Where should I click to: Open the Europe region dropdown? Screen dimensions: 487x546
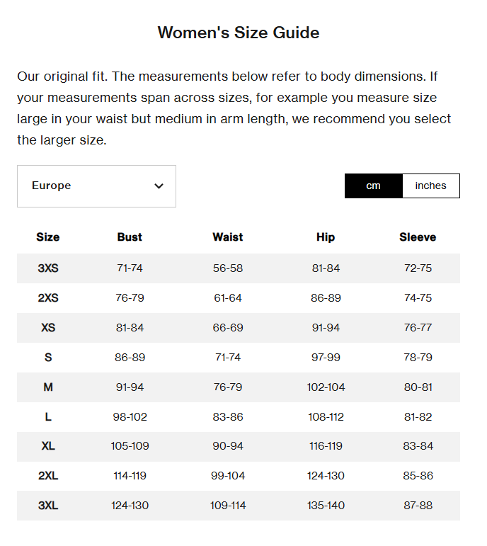96,186
